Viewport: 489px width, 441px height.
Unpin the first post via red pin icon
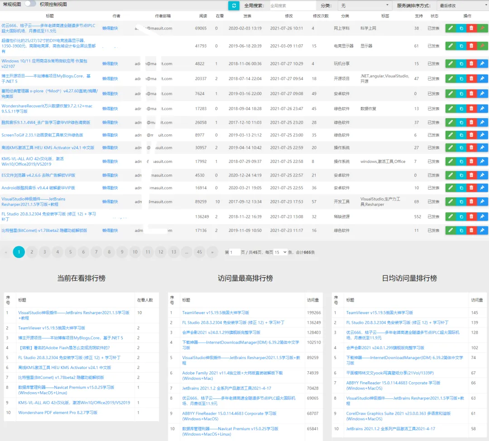point(483,28)
